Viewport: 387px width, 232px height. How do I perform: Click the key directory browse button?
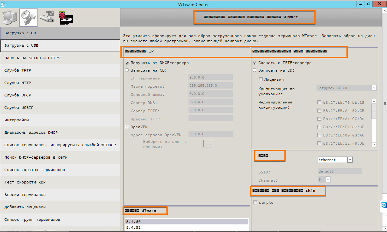[x=208, y=144]
